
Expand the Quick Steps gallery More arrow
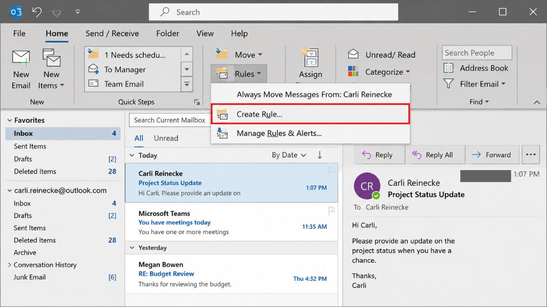point(186,84)
